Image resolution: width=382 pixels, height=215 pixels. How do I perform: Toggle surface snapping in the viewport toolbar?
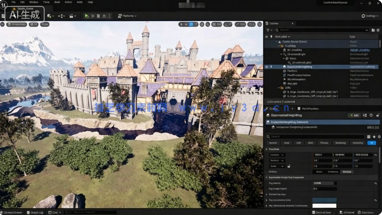point(208,24)
